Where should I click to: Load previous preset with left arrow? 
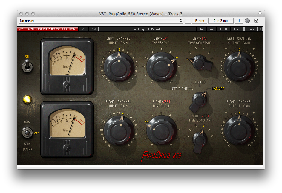point(201,29)
